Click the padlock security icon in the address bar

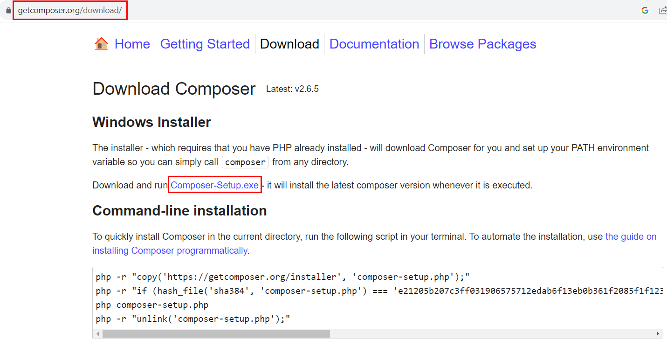click(x=8, y=10)
